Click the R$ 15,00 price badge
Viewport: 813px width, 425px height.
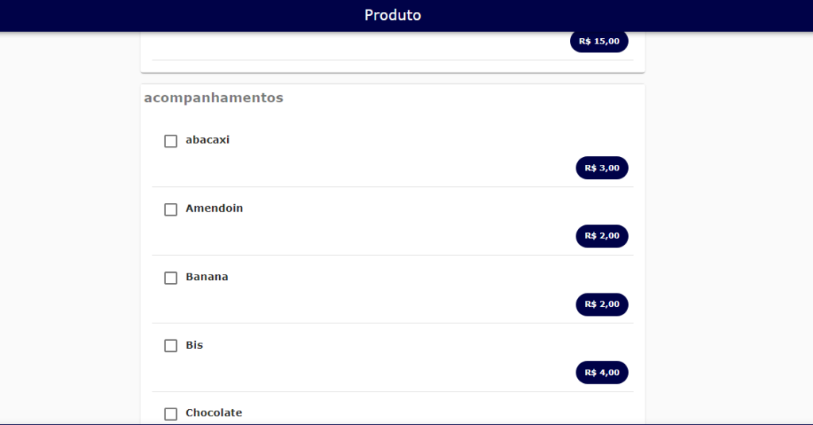[599, 41]
